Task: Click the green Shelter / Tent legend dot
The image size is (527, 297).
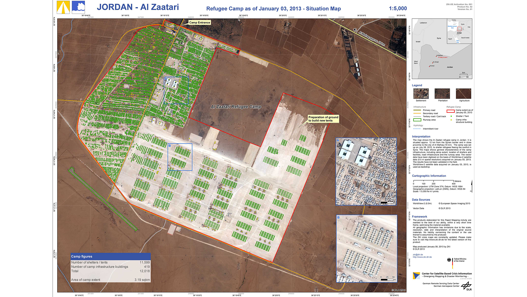Action: (451, 116)
